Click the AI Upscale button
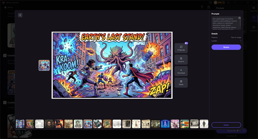This screenshot has height=139, width=258. click(x=181, y=48)
